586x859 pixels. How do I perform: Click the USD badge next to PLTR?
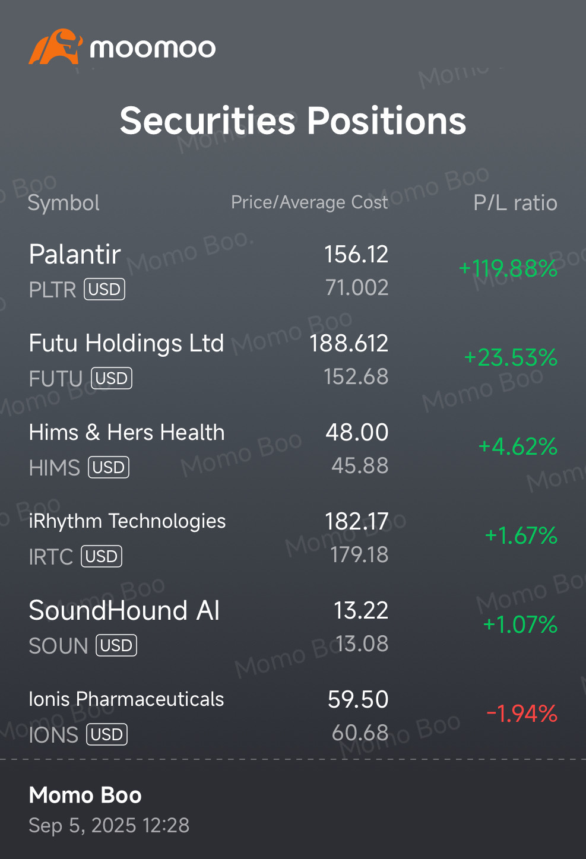click(x=104, y=289)
